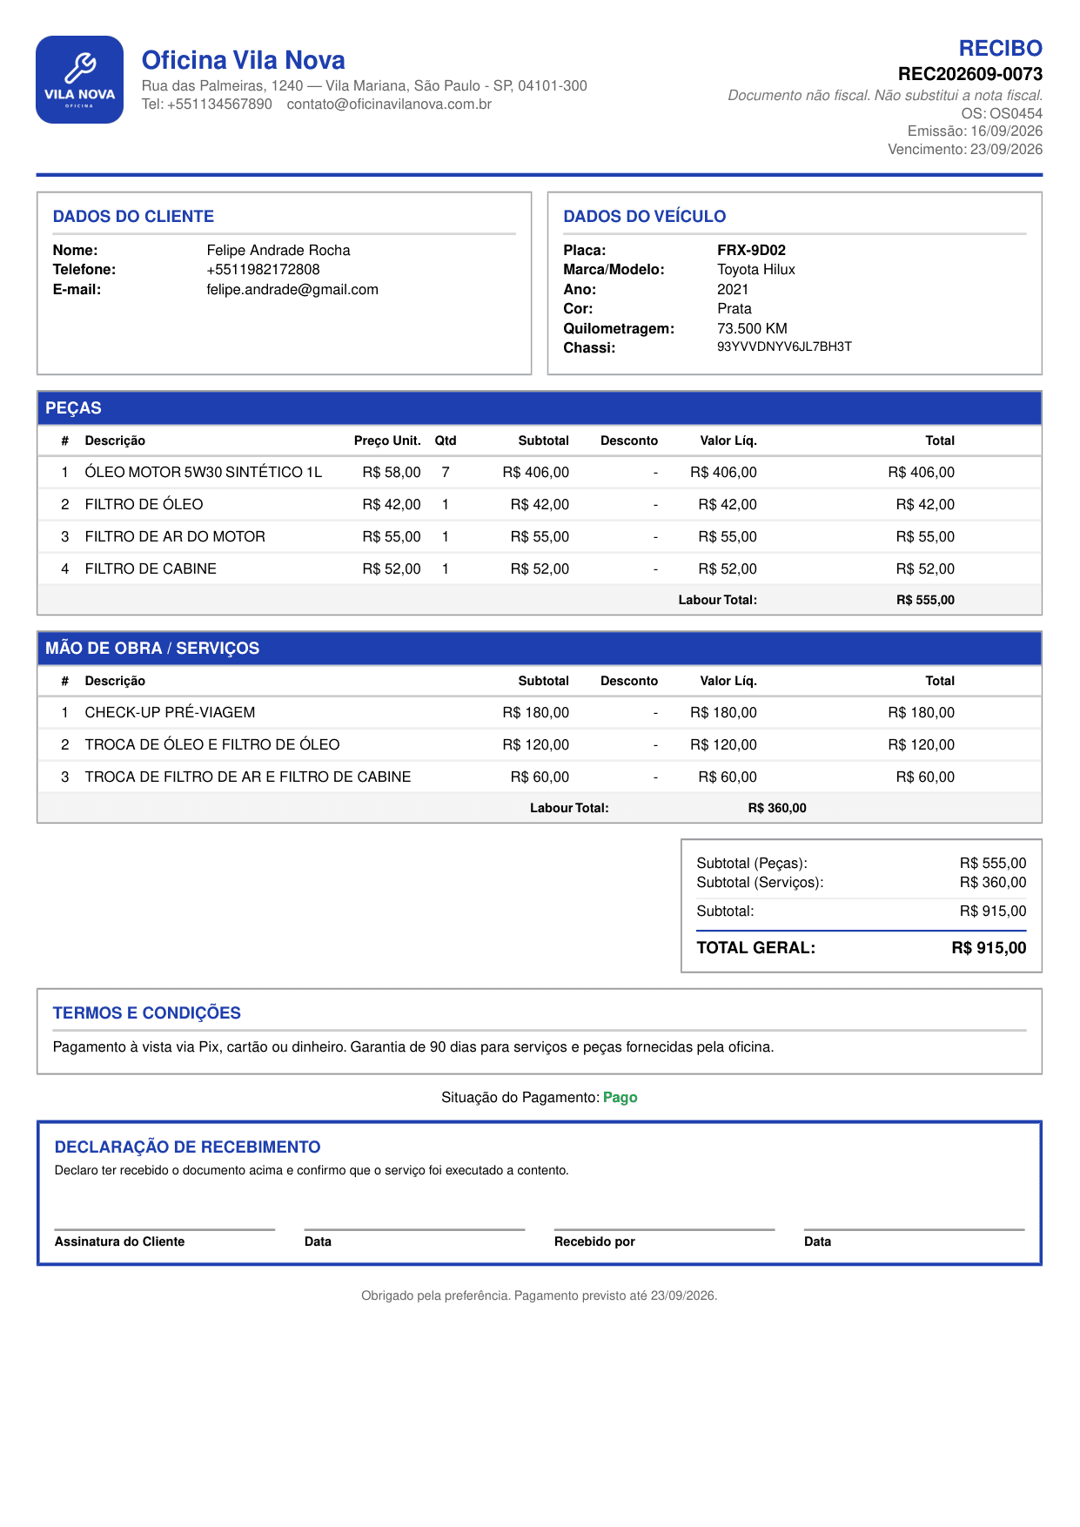This screenshot has height=1527, width=1080.
Task: Select plate number FRX-9D02
Action: (x=751, y=251)
